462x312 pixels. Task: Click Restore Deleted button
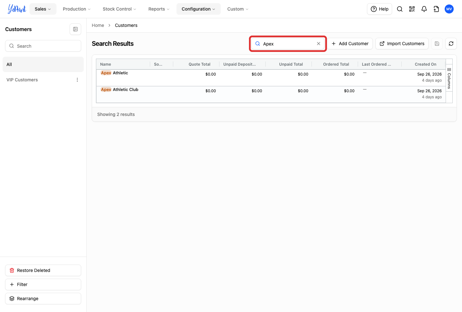[x=43, y=270]
